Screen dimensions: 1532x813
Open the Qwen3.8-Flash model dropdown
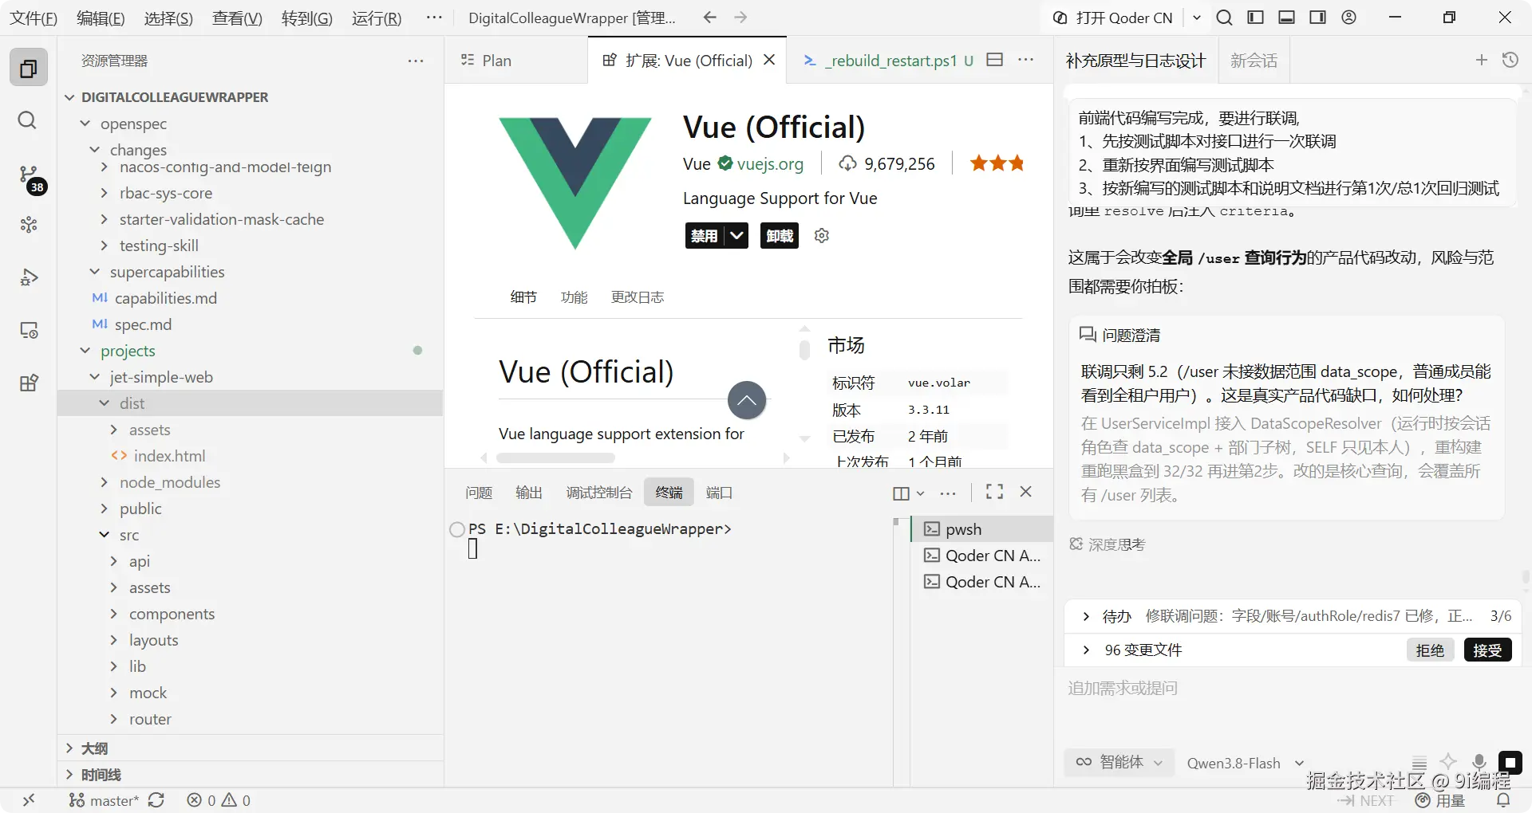click(1246, 763)
